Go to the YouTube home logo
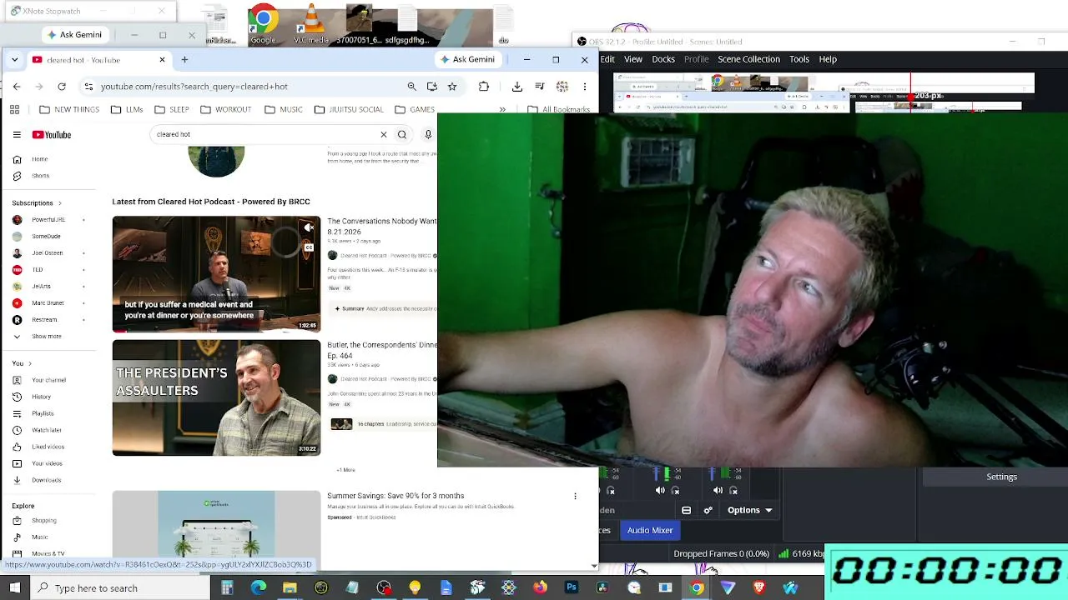The height and width of the screenshot is (600, 1068). pyautogui.click(x=52, y=134)
